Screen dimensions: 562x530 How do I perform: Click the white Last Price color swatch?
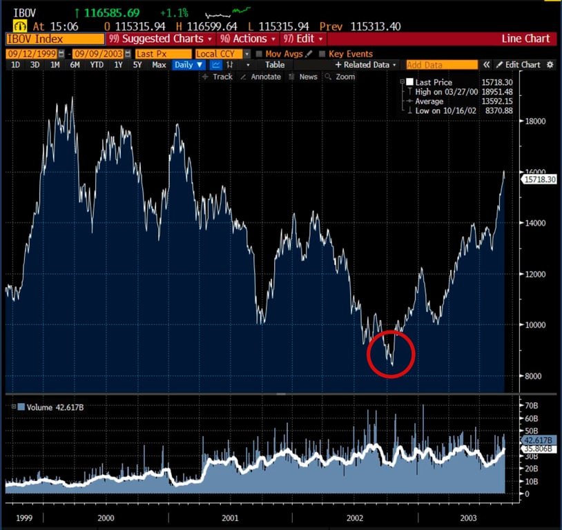(409, 82)
